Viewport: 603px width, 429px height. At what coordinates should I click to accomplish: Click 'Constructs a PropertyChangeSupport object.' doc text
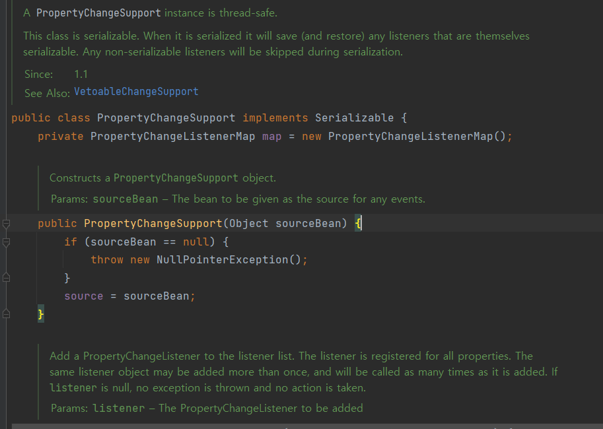coord(162,178)
